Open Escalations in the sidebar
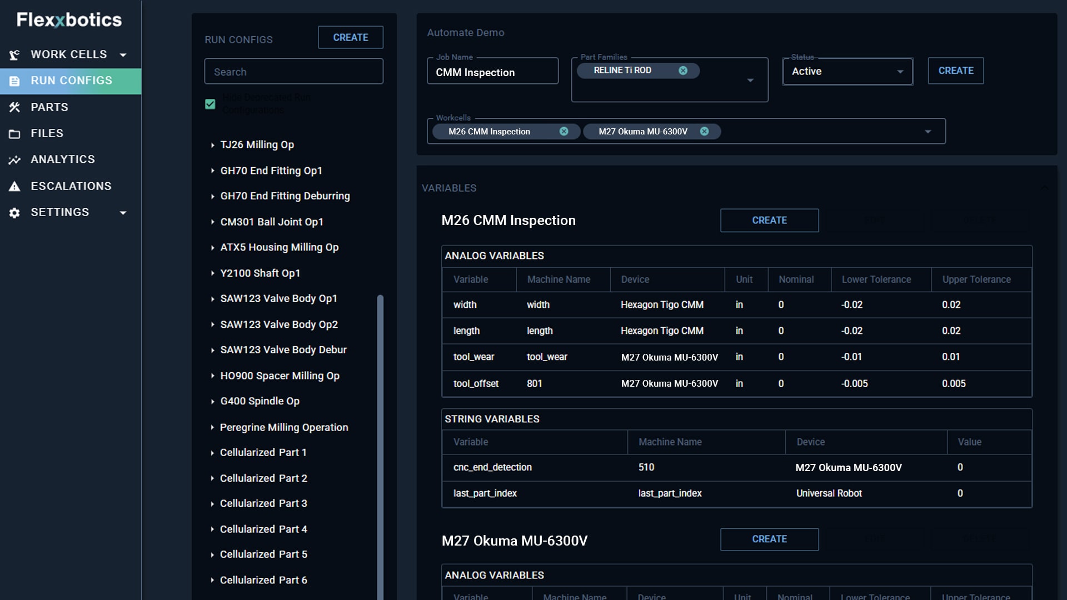1067x600 pixels. coord(71,186)
